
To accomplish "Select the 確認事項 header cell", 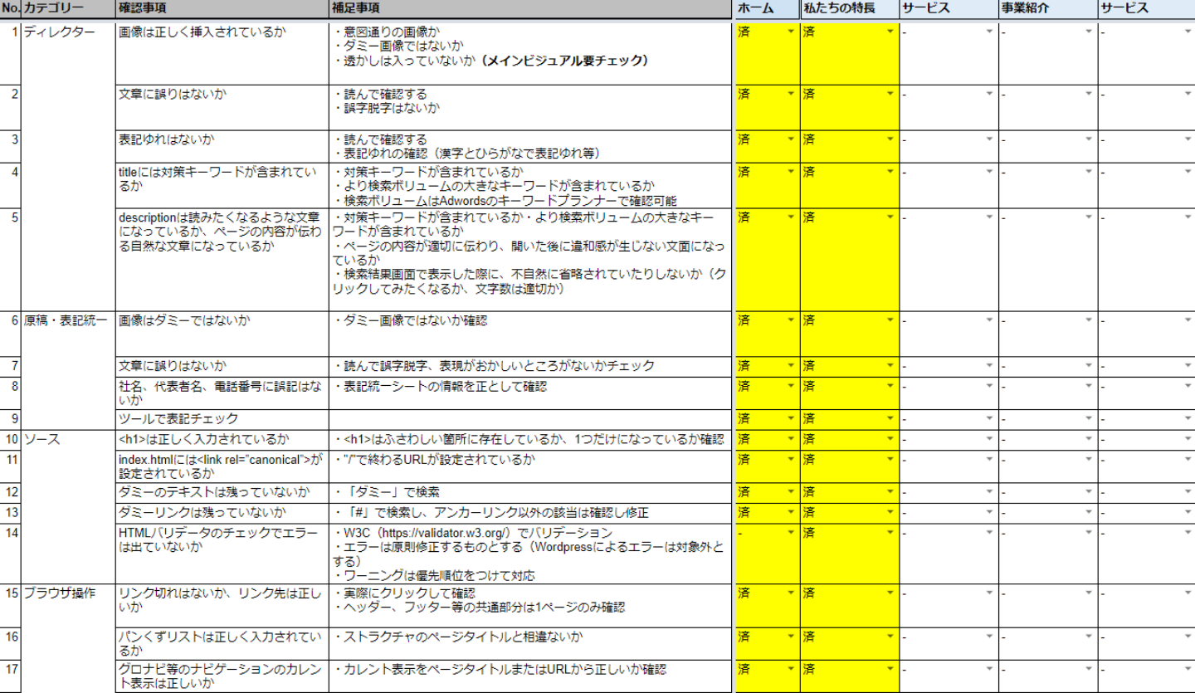I will pyautogui.click(x=222, y=8).
